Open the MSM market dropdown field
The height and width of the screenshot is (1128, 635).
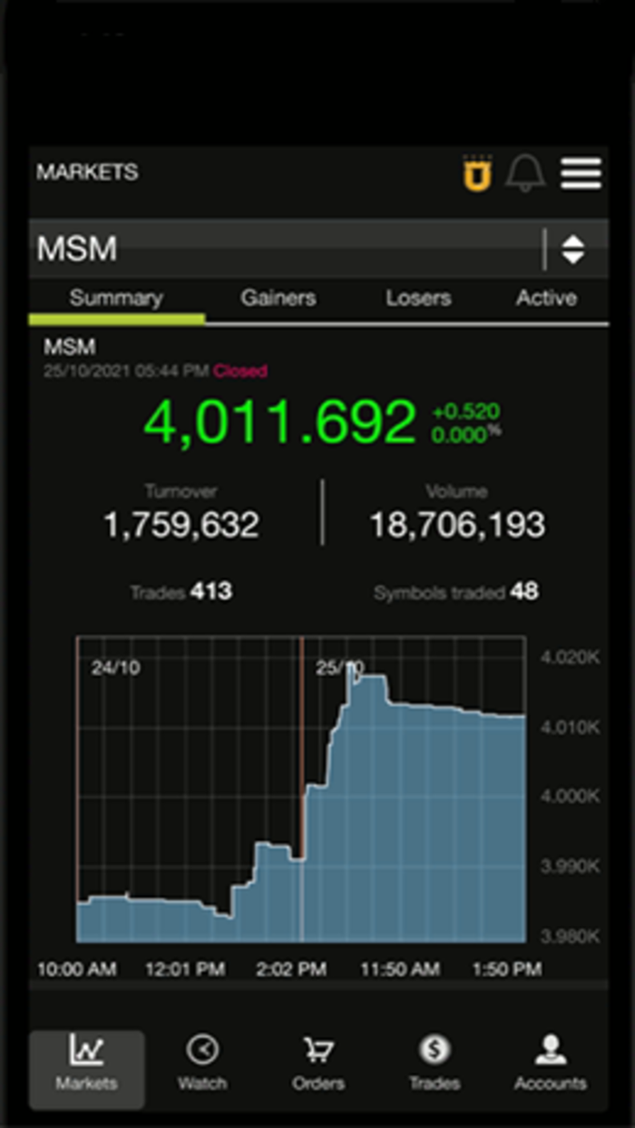coord(318,248)
